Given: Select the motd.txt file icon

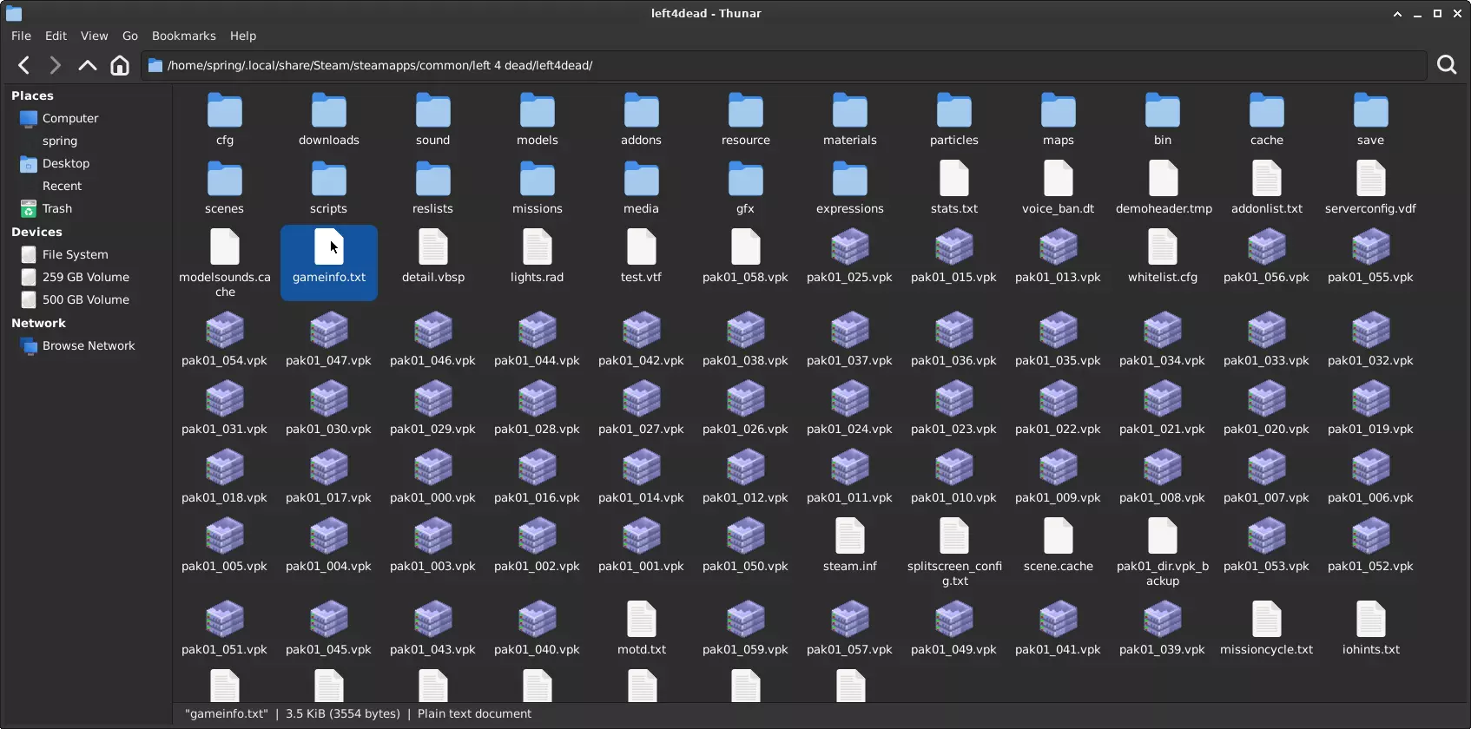Looking at the screenshot, I should coord(642,620).
